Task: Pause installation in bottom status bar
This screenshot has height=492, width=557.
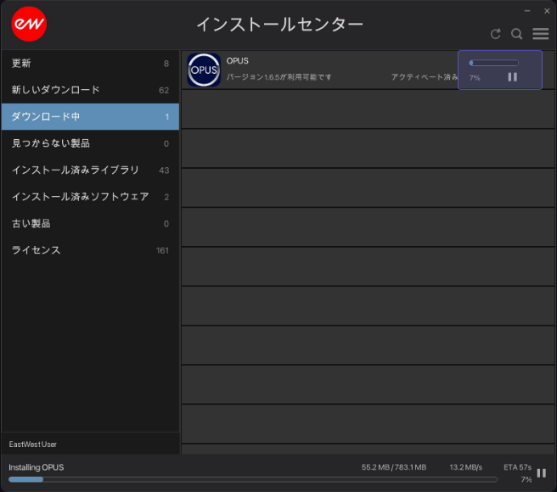Action: coord(541,472)
